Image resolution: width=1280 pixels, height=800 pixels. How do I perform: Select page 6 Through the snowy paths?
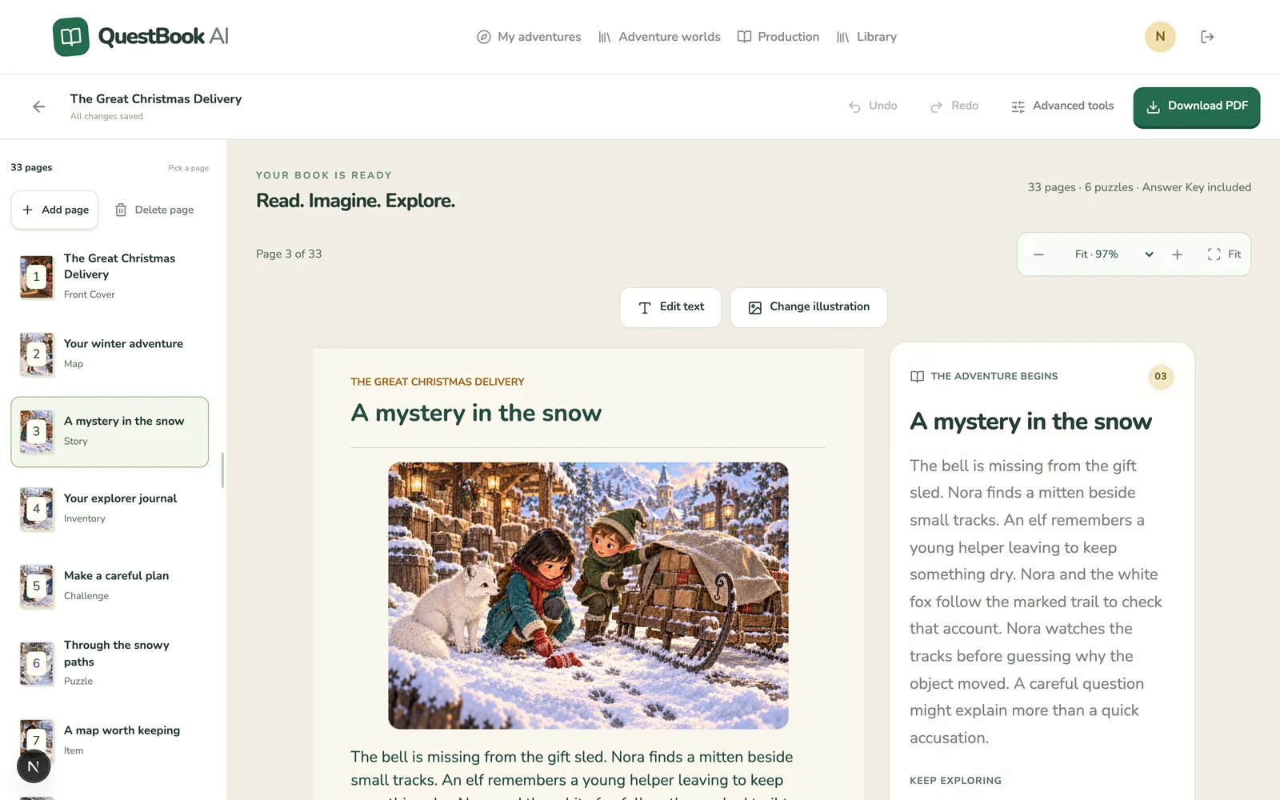110,663
